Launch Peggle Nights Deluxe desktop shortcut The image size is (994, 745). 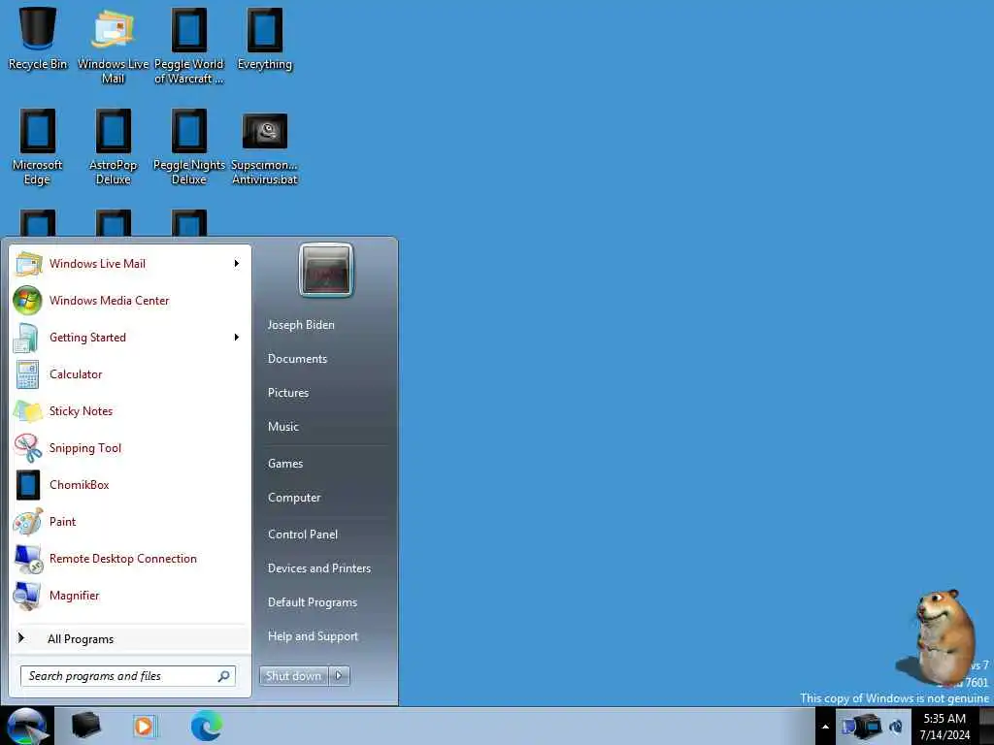coord(189,147)
